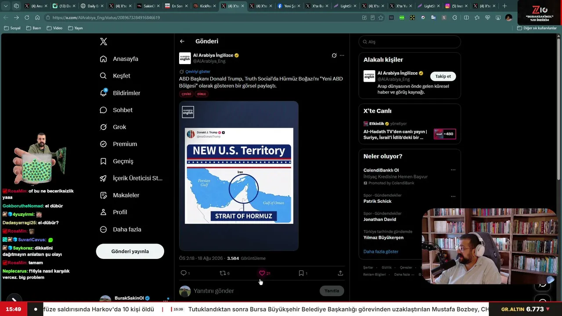Click the Gönderi yayınla button
562x316 pixels.
tap(130, 251)
